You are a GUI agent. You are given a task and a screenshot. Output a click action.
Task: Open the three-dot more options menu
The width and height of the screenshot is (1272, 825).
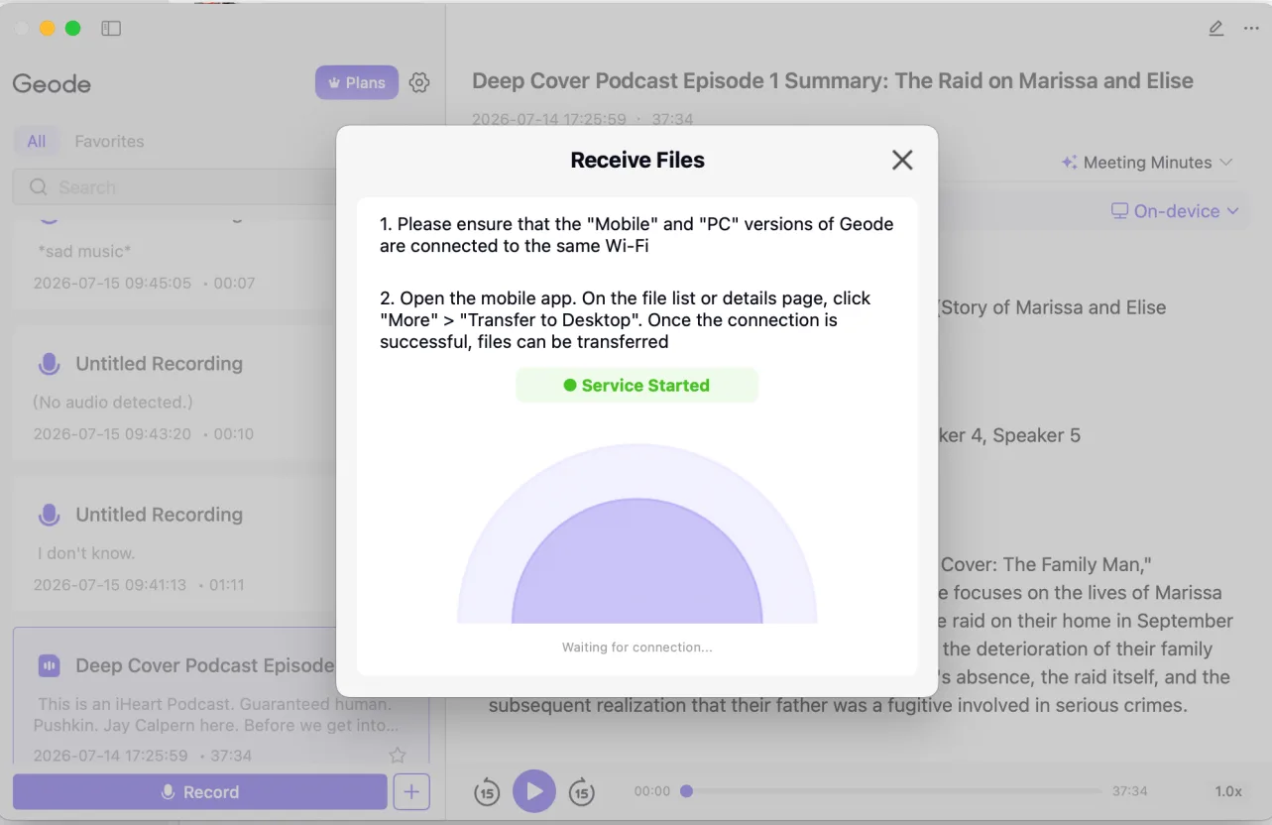(1251, 29)
